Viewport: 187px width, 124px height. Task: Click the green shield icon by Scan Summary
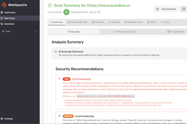tap(50, 6)
